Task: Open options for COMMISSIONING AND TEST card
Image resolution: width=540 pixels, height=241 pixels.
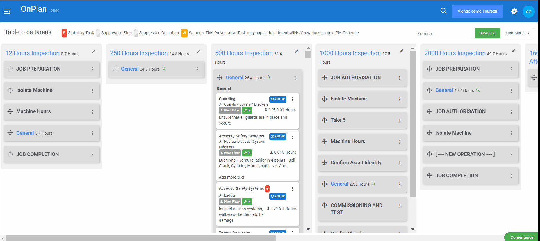Action: pos(400,206)
